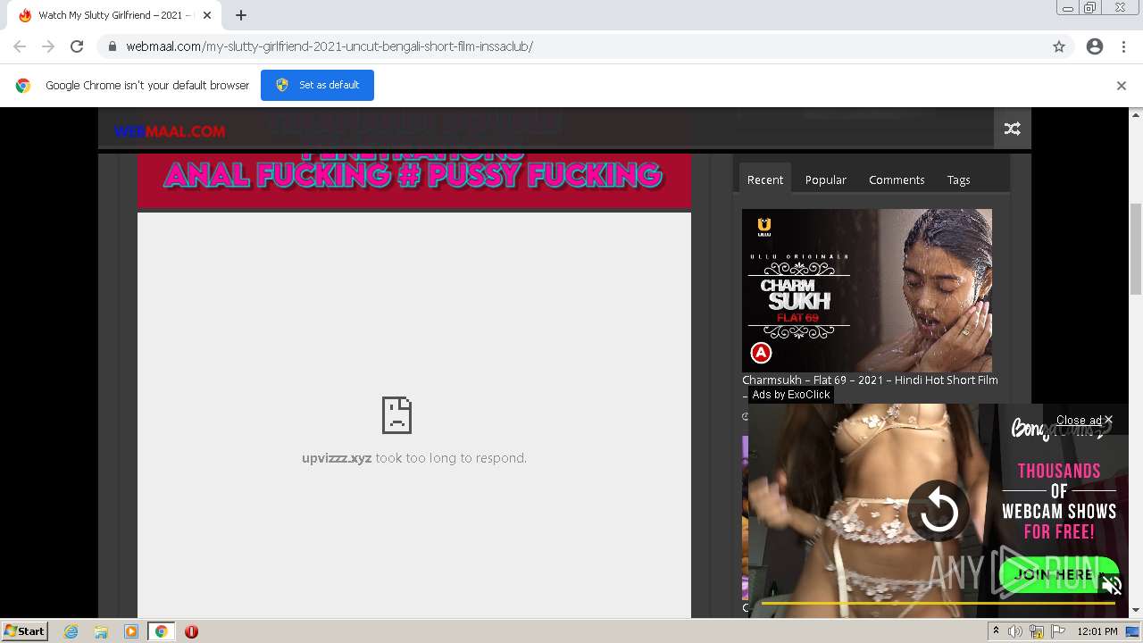Open Chrome's three-dot menu

tap(1123, 46)
